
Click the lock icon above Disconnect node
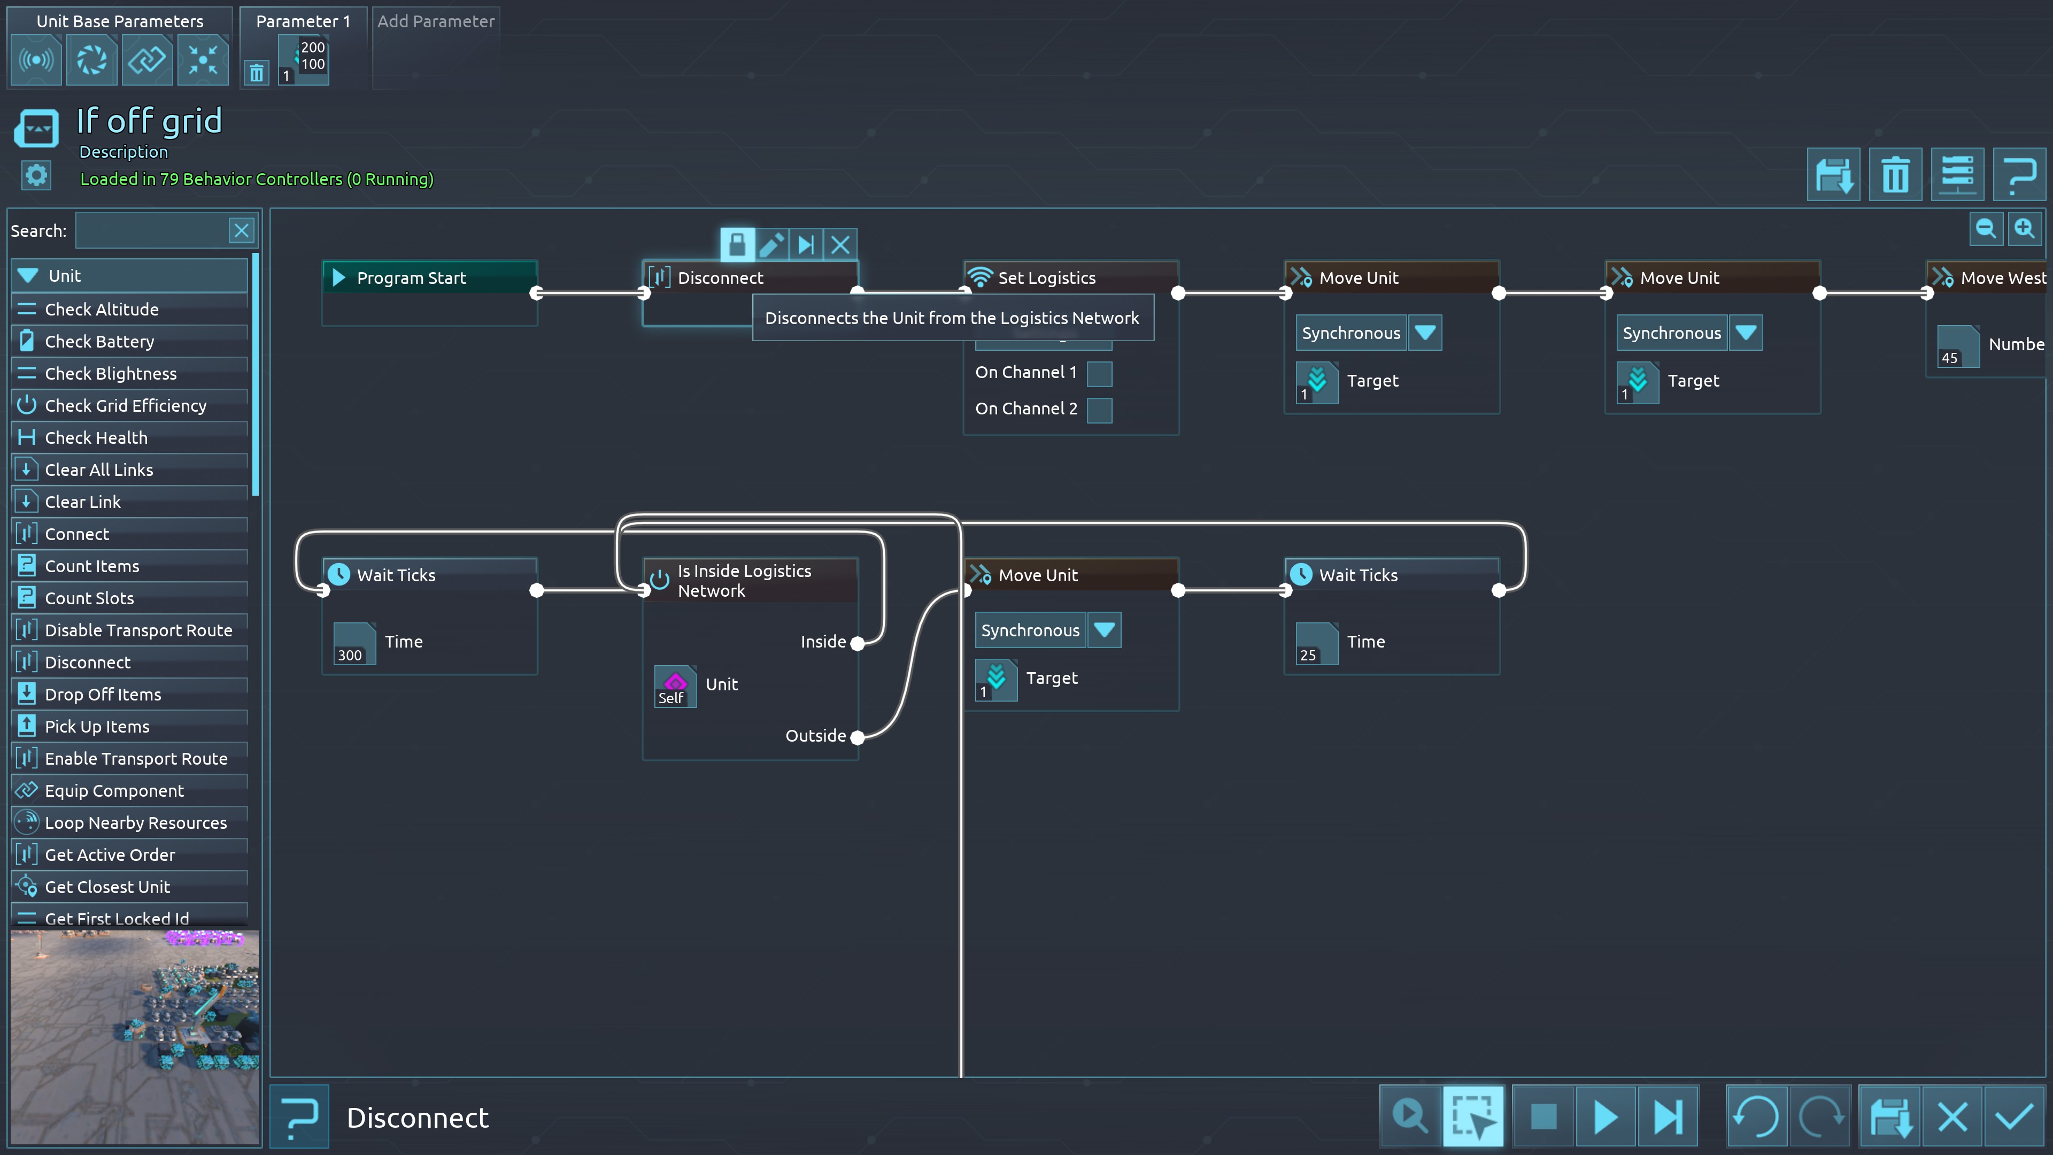click(737, 244)
